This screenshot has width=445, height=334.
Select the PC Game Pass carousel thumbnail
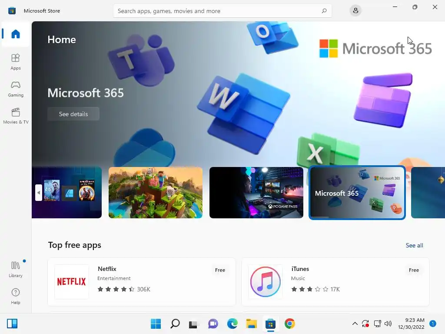[x=256, y=193]
